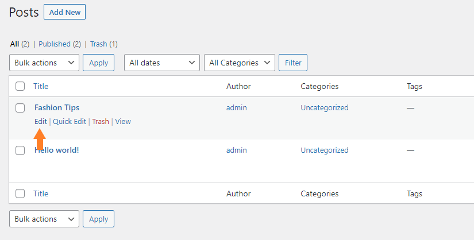Toggle select-all checkbox in table header

20,86
